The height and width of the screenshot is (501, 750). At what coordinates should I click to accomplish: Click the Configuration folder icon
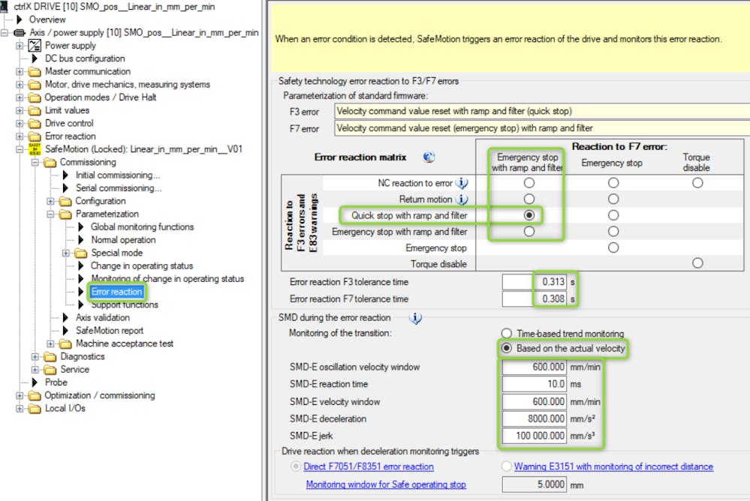tap(65, 201)
